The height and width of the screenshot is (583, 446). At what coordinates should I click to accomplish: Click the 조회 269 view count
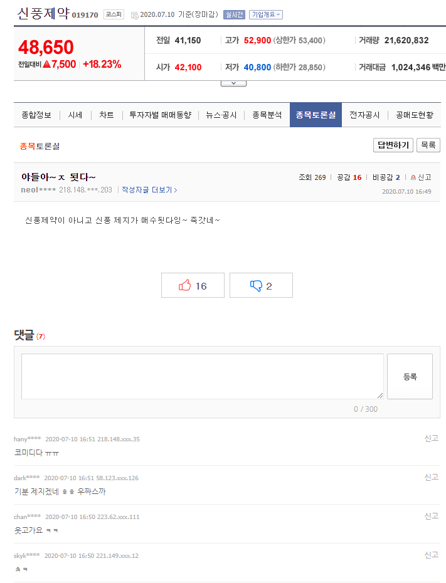(312, 177)
